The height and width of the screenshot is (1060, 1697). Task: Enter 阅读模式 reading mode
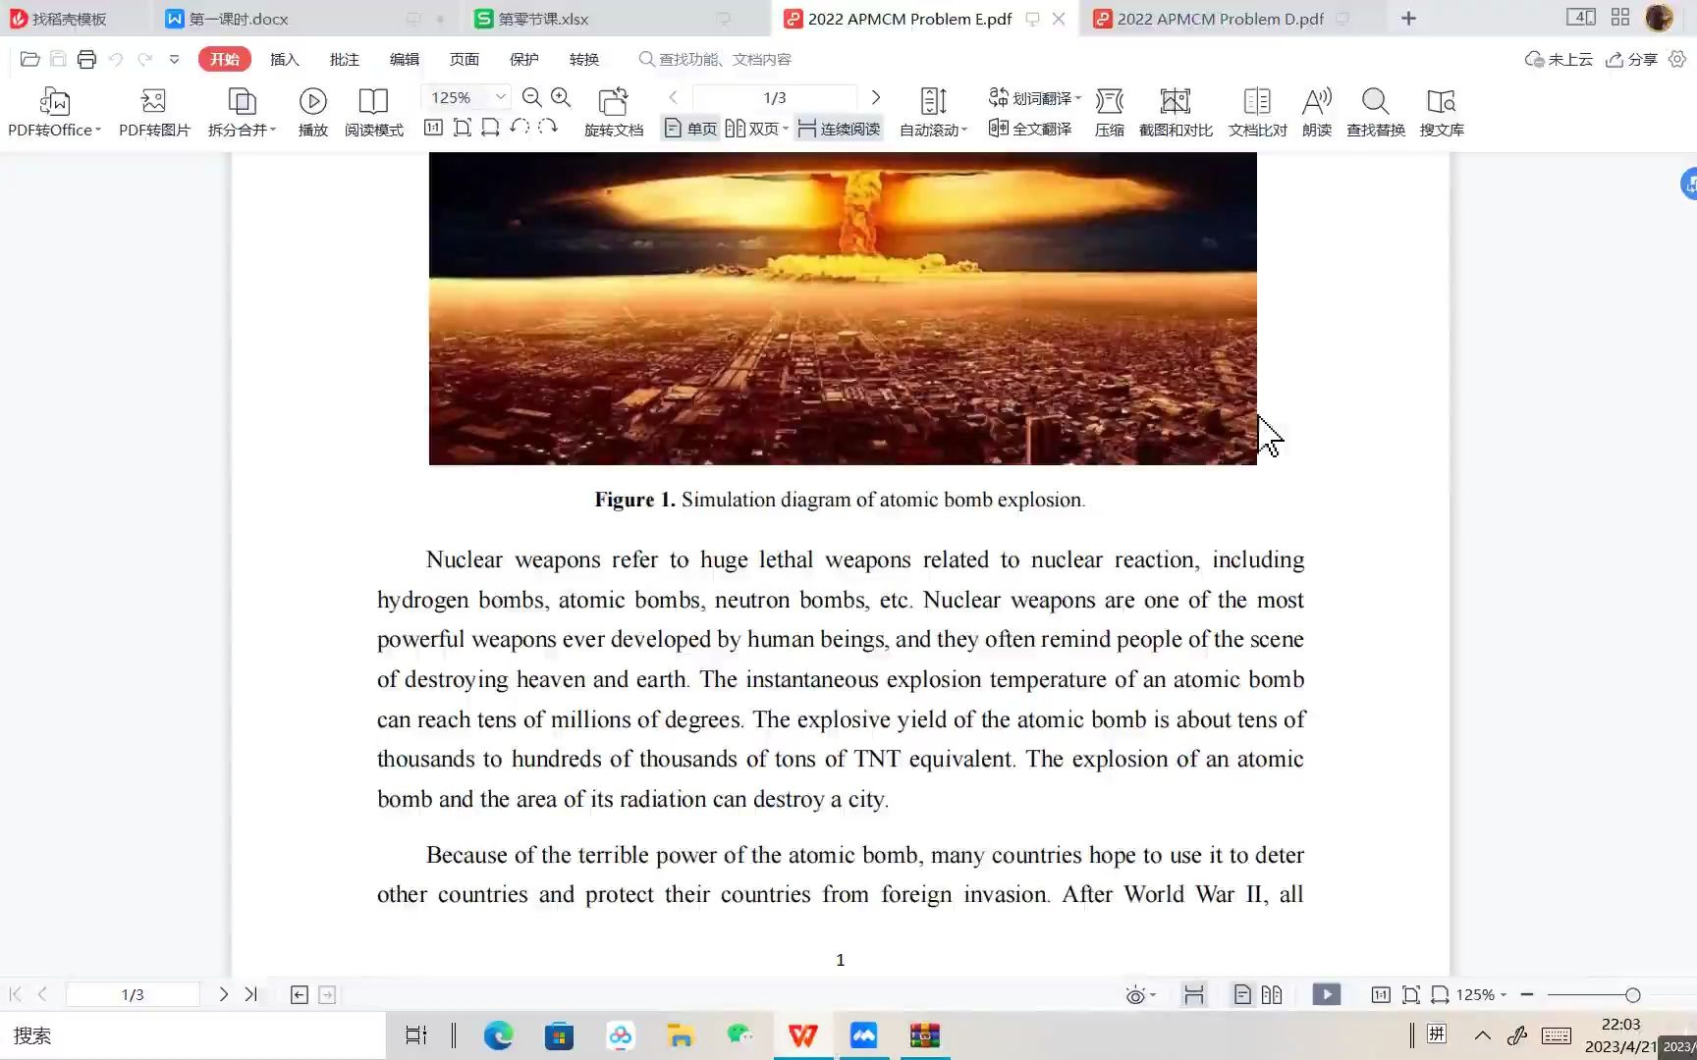373,112
